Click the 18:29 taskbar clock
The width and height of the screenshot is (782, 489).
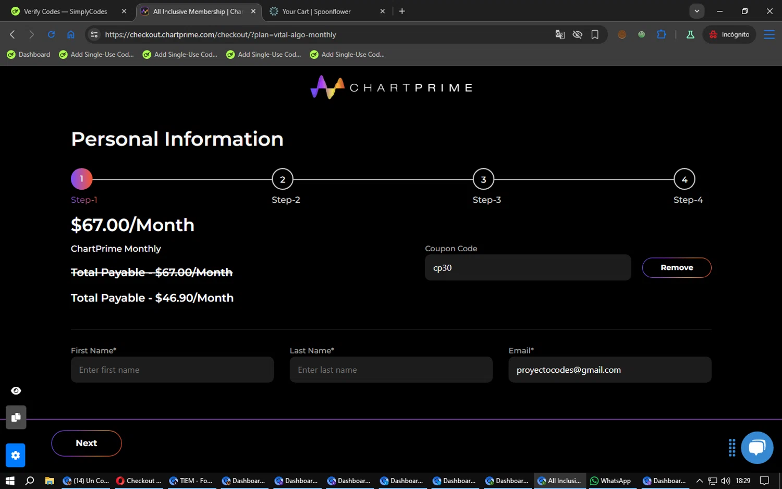[743, 481]
